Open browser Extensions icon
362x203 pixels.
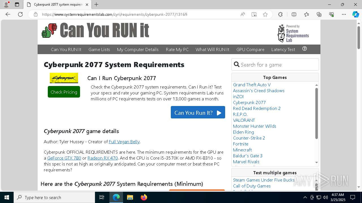(x=280, y=14)
